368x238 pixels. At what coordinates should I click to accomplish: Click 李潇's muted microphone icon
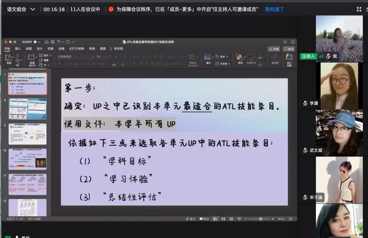coord(305,103)
